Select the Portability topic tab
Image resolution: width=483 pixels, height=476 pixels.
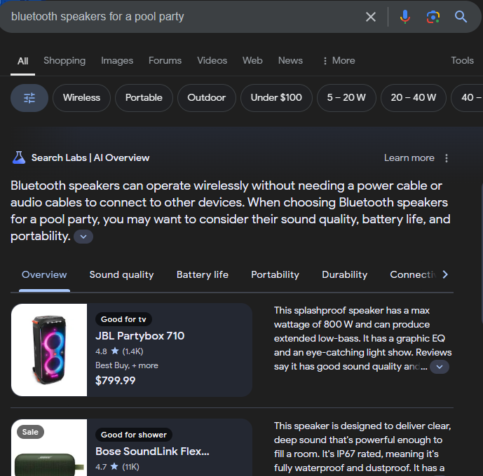tap(275, 274)
